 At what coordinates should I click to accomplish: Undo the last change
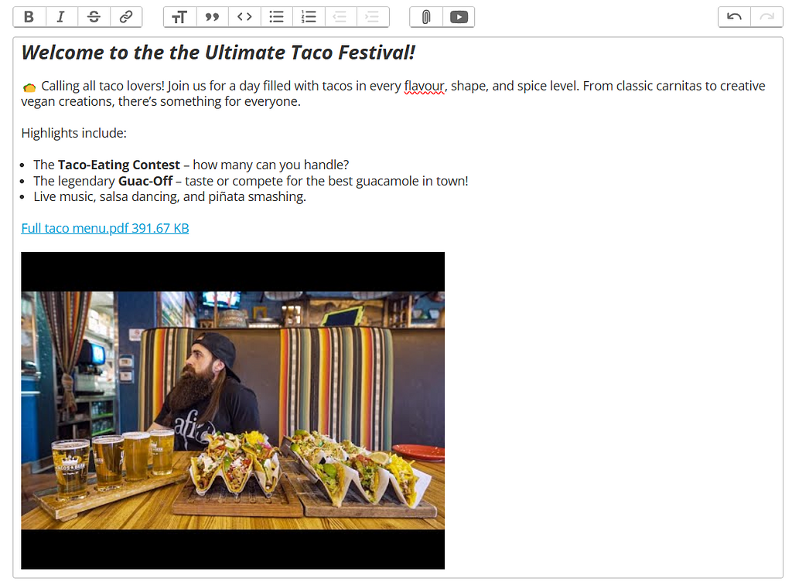click(735, 17)
